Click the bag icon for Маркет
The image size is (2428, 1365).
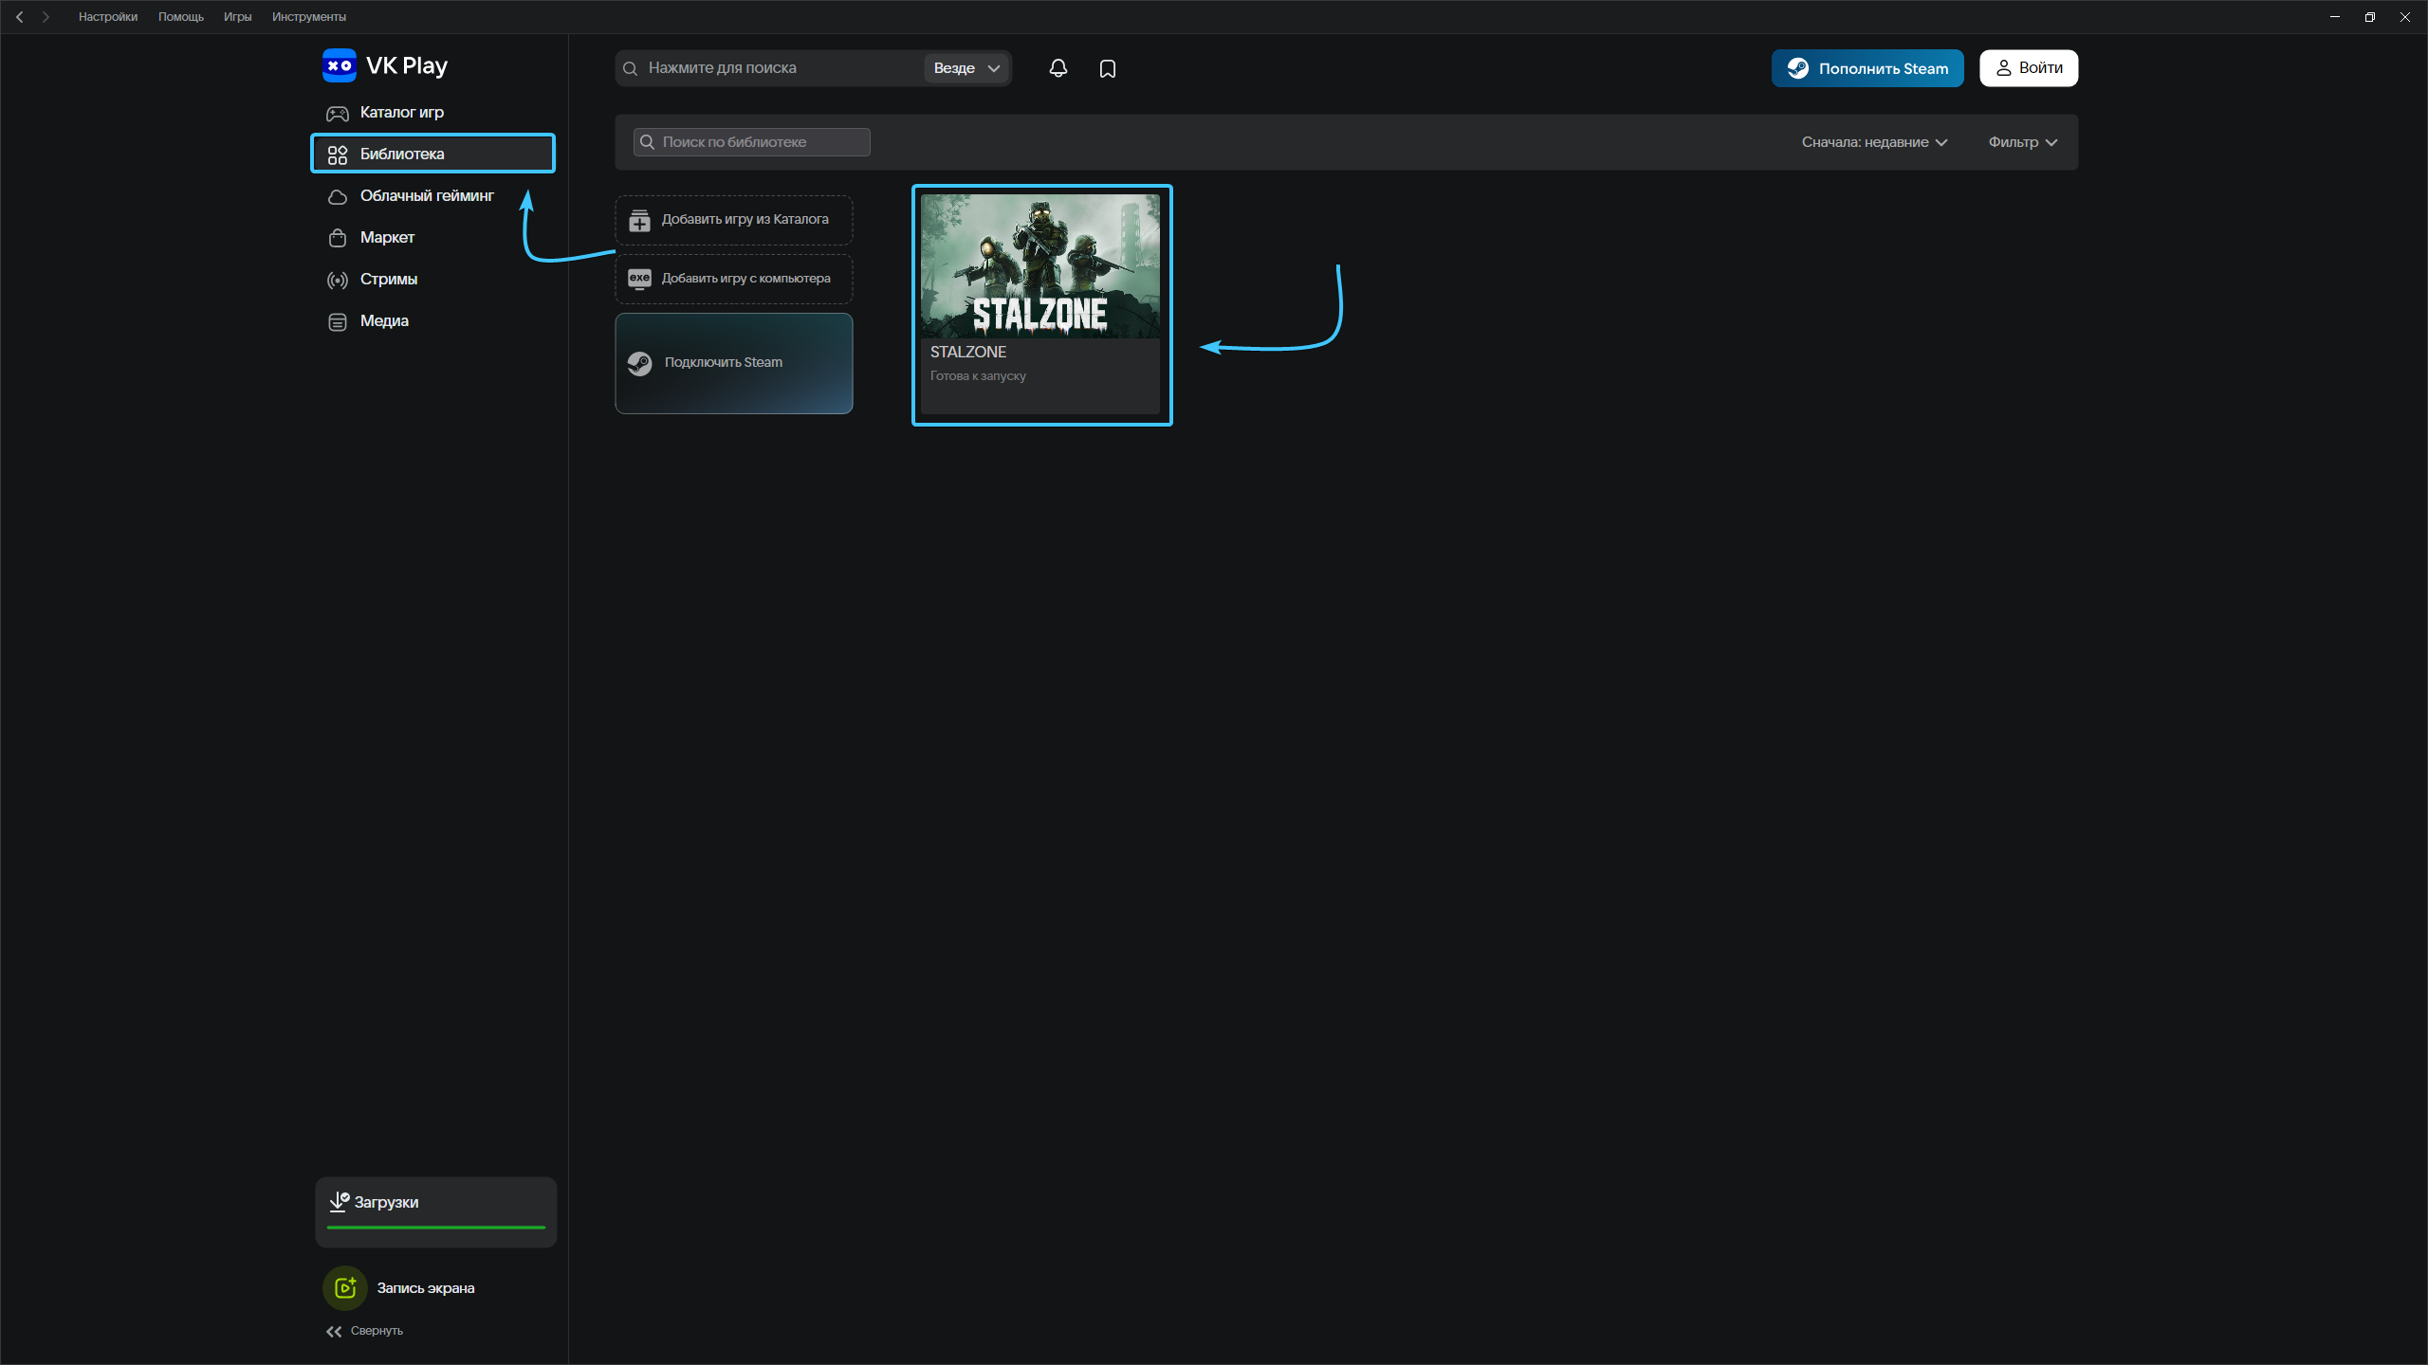(x=338, y=238)
